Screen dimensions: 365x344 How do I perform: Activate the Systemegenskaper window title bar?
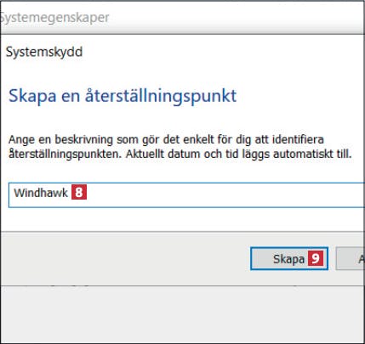(x=183, y=18)
